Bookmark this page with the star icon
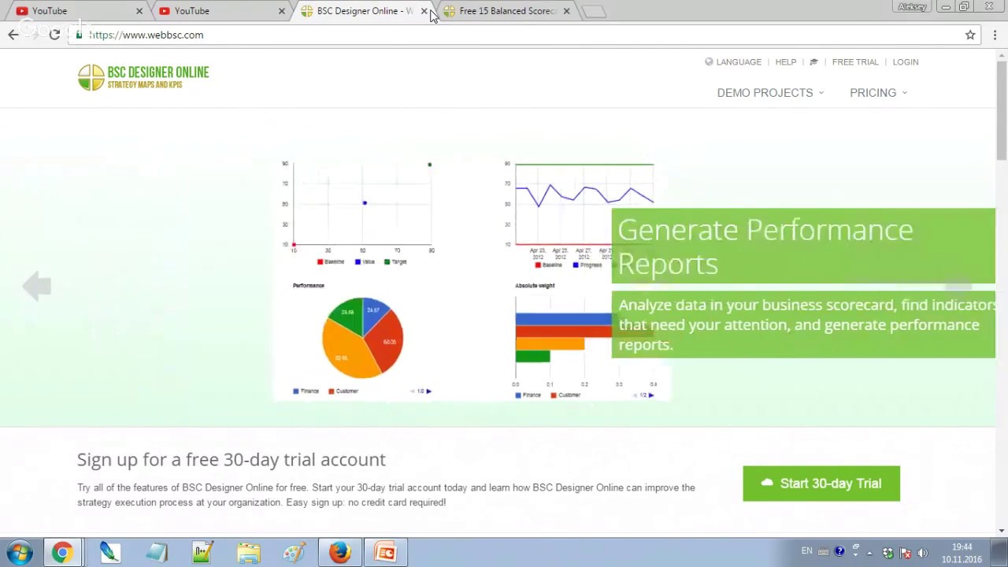1008x567 pixels. 970,35
